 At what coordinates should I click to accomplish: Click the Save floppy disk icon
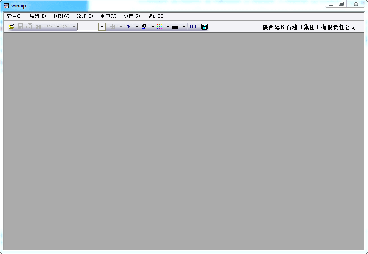point(20,27)
